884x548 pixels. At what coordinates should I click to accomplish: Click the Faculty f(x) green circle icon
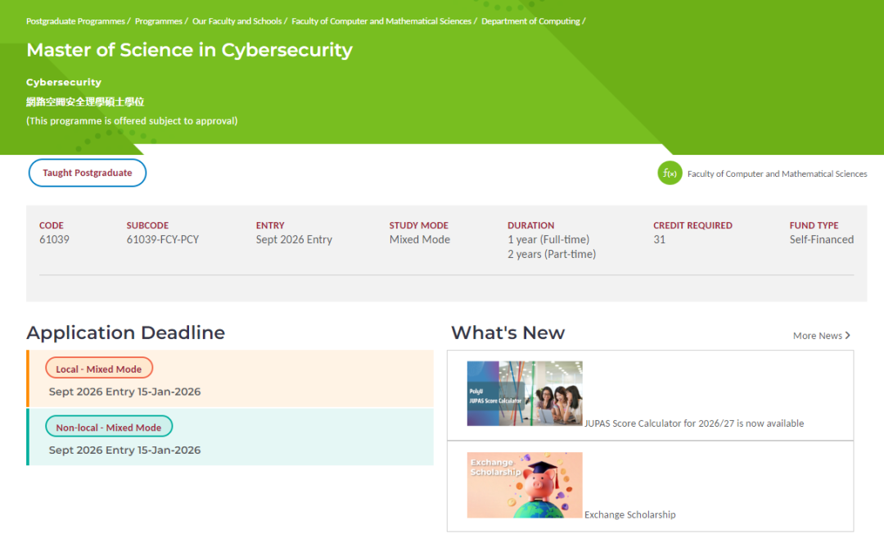pyautogui.click(x=670, y=174)
